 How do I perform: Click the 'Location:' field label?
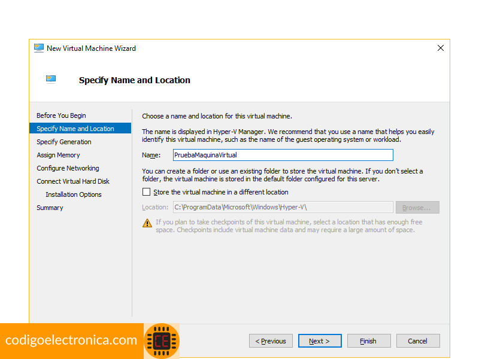[155, 207]
